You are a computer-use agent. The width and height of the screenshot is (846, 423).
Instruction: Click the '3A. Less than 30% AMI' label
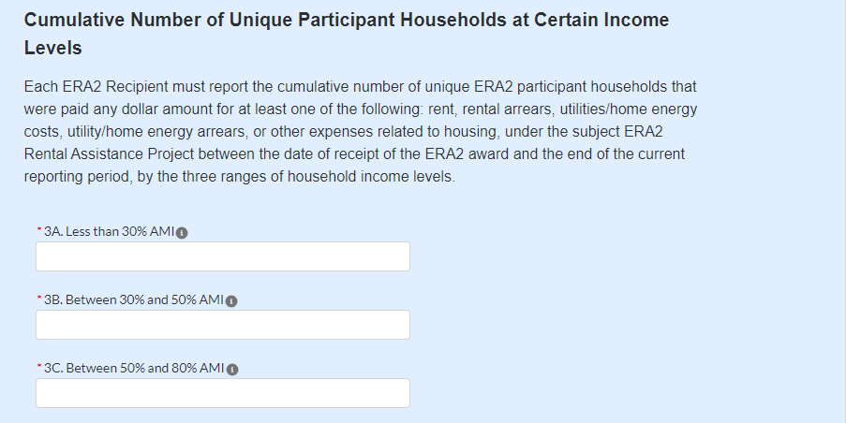point(110,232)
